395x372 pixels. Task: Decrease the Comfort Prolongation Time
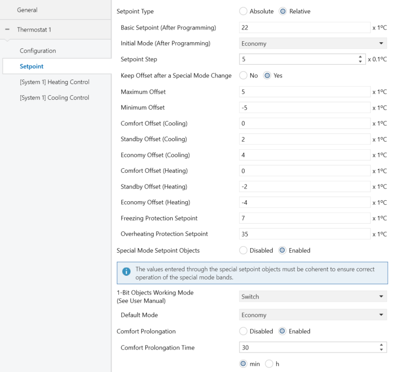(381, 350)
